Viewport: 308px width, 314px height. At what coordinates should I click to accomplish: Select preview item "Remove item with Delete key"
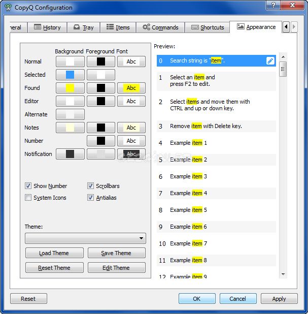tap(216, 126)
